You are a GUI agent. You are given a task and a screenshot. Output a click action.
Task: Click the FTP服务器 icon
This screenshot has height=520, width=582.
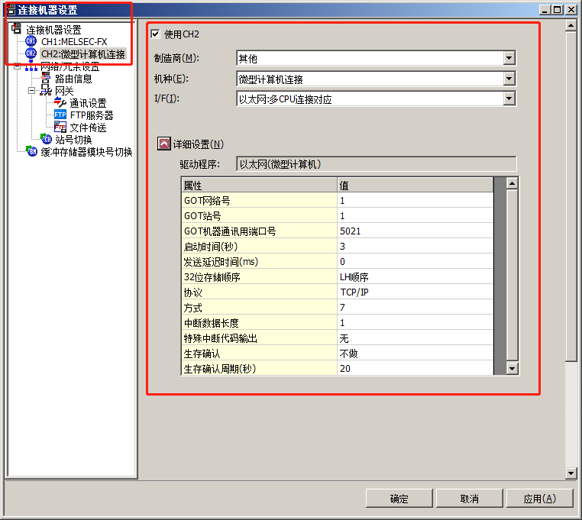pyautogui.click(x=60, y=115)
